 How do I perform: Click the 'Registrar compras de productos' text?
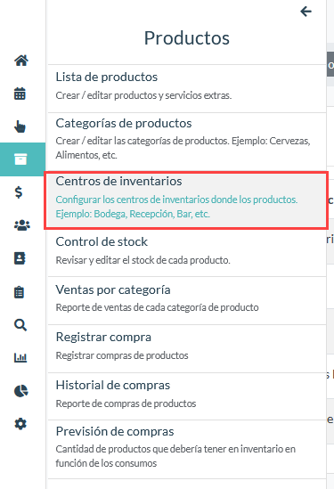coord(122,355)
